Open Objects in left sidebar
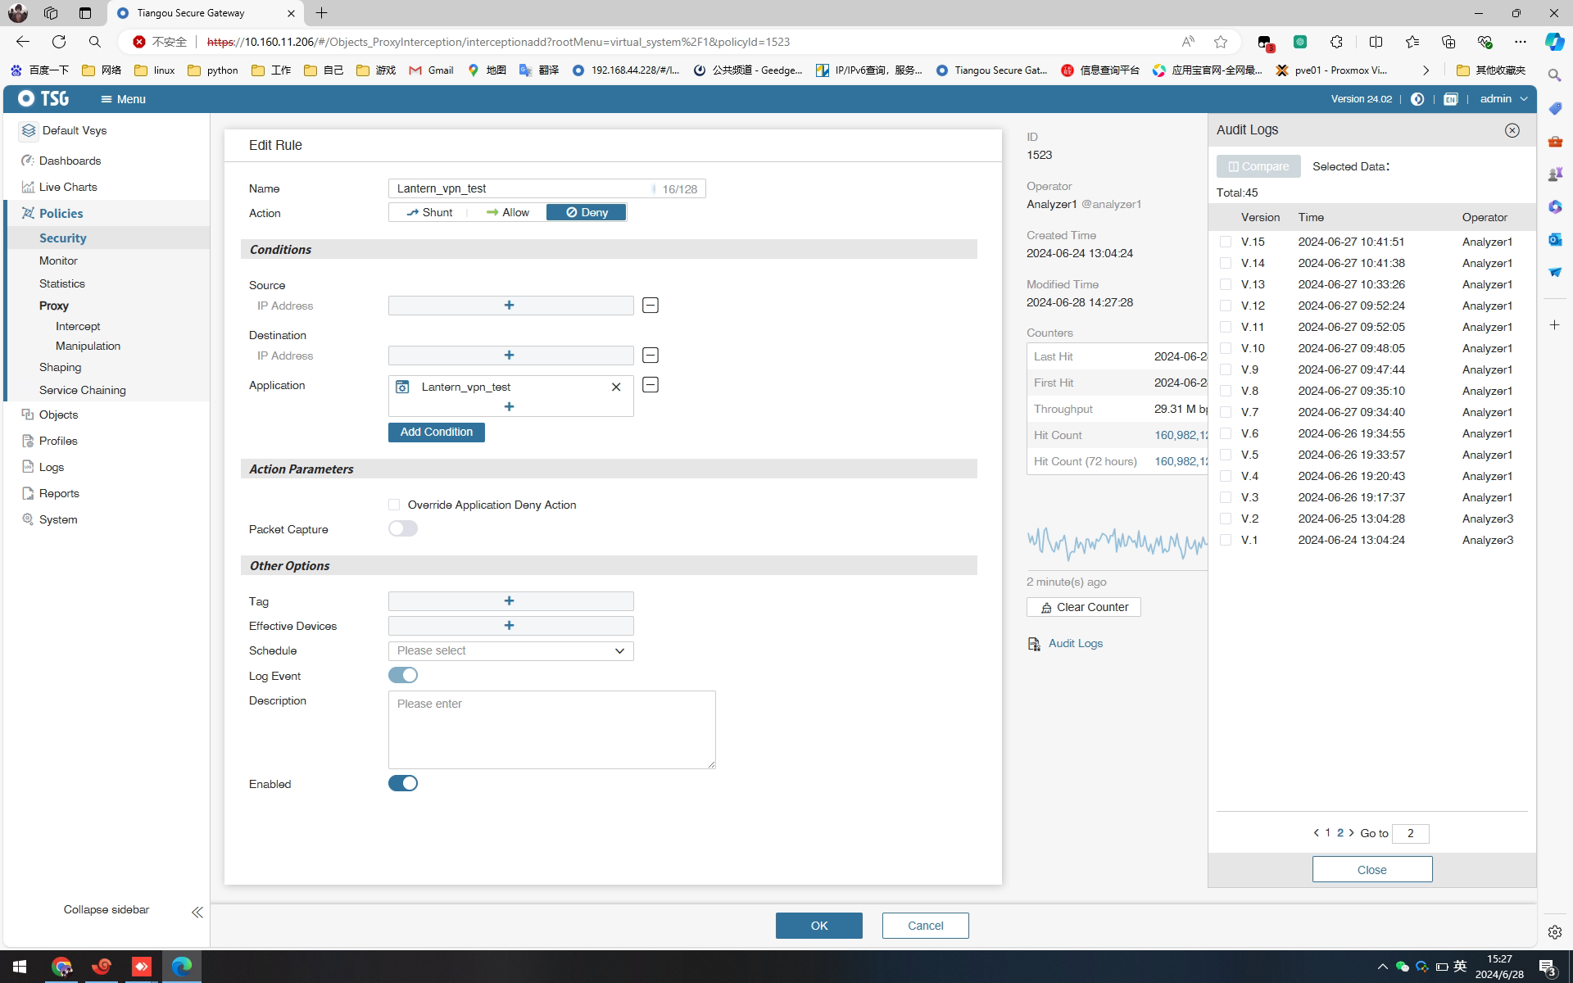Viewport: 1573px width, 983px height. (x=58, y=414)
